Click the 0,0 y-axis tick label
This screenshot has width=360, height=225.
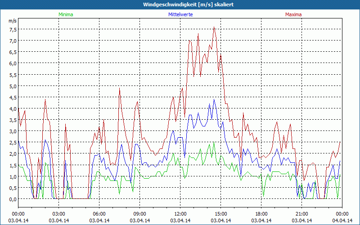click(13, 199)
